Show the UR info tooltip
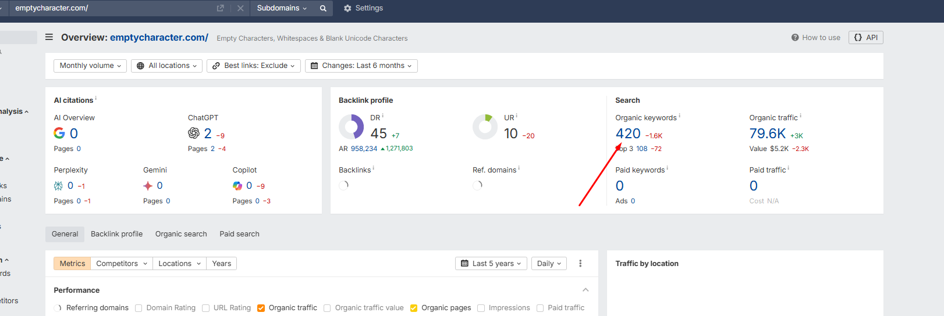 click(517, 116)
